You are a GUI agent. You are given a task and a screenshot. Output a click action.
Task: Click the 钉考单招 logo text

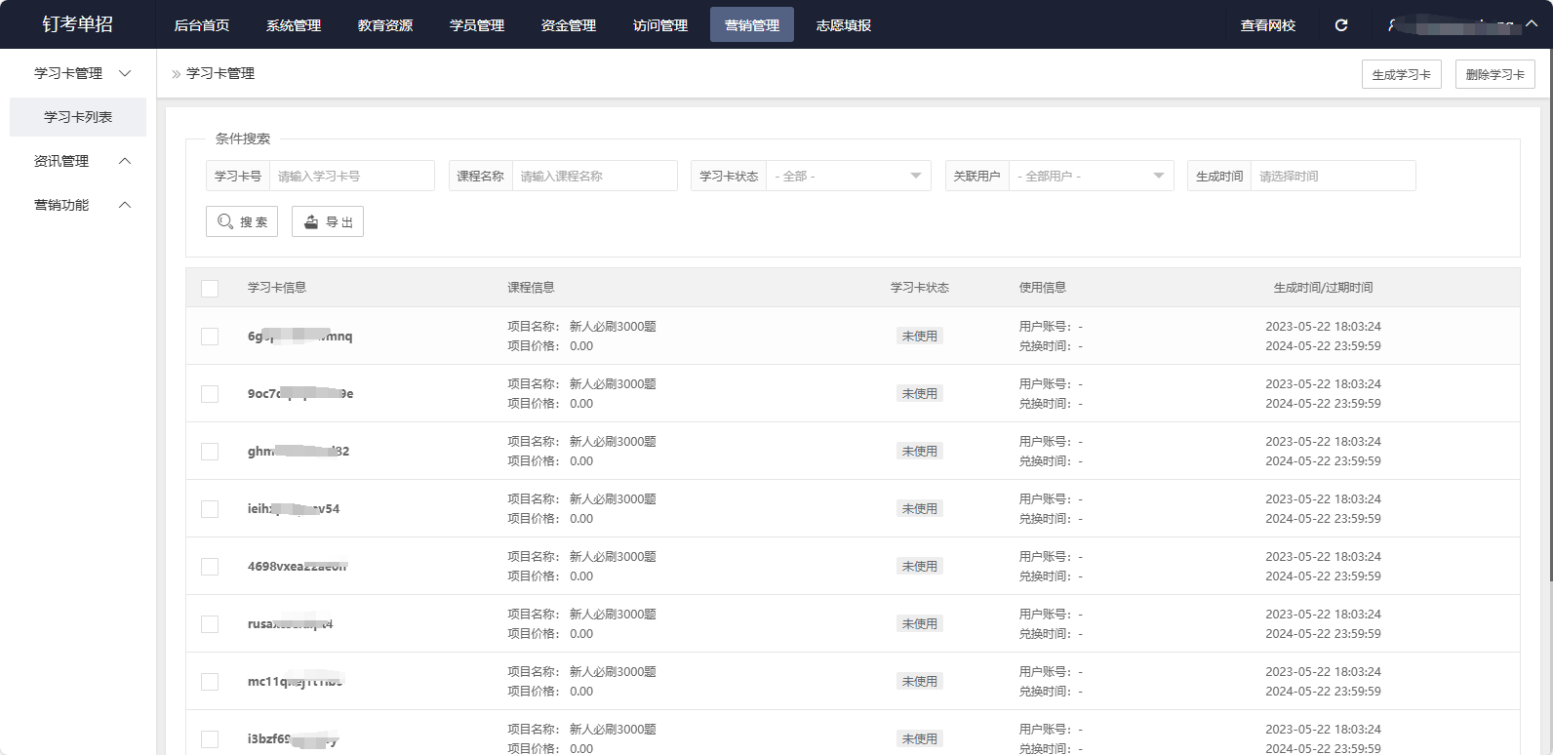pos(78,24)
